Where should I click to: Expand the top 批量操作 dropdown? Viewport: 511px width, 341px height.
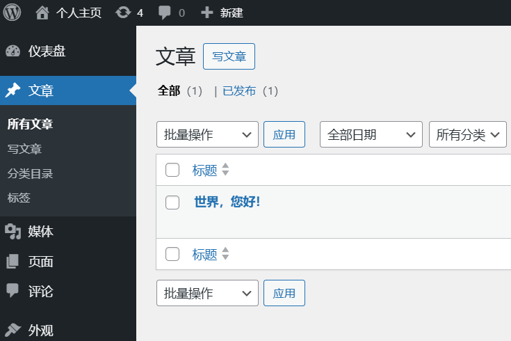(207, 134)
